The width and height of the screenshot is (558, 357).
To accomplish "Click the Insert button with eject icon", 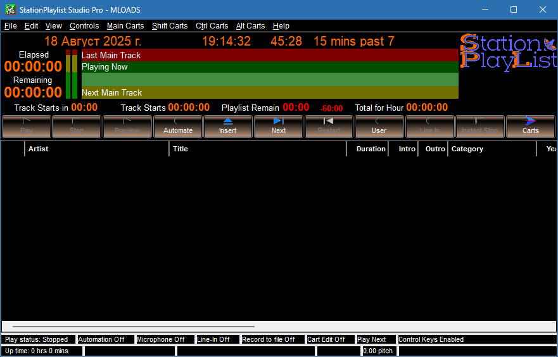I will pyautogui.click(x=228, y=127).
